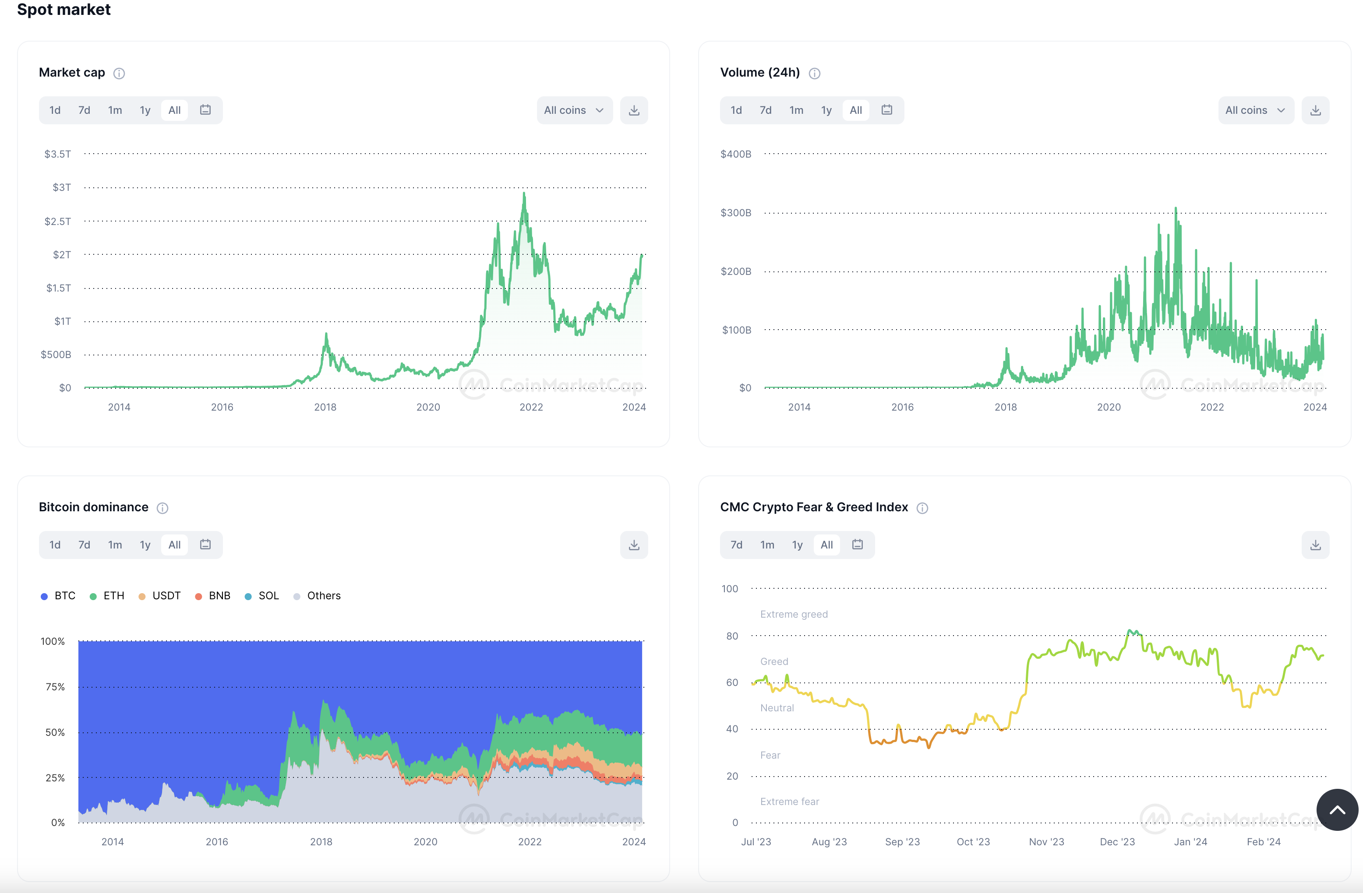Download the Volume (24h) chart data
Screen dimensions: 1363x893
click(1315, 110)
